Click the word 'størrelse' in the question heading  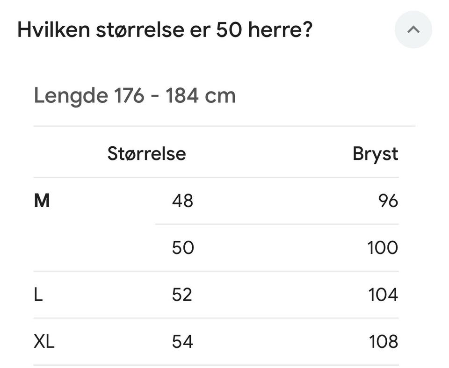tap(140, 29)
